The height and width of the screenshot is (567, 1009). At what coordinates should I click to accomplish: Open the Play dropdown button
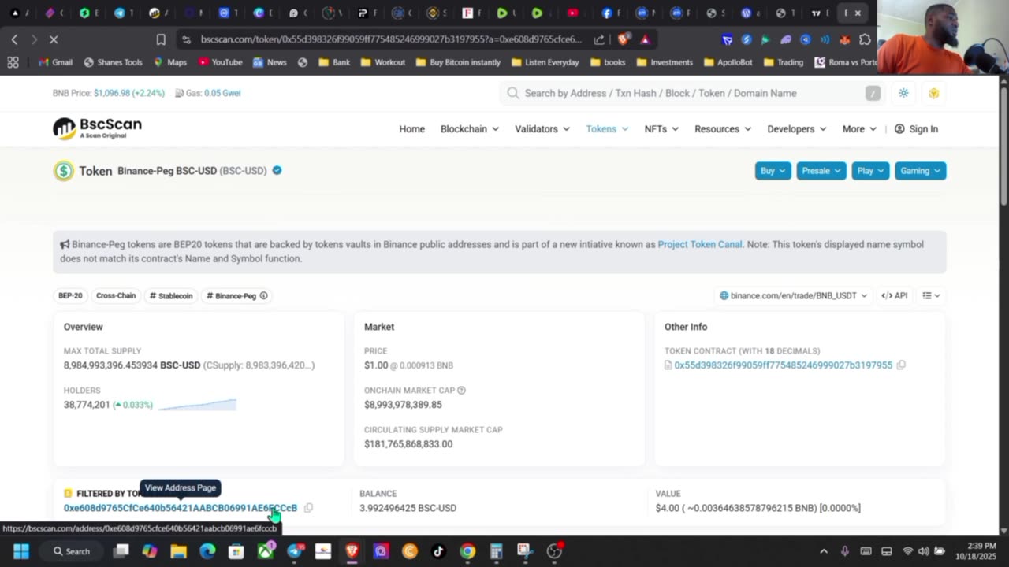[x=870, y=171]
